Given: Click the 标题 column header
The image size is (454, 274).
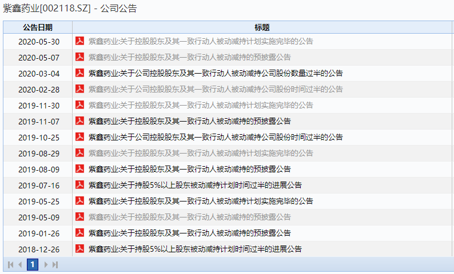Looking at the screenshot, I should [x=262, y=27].
